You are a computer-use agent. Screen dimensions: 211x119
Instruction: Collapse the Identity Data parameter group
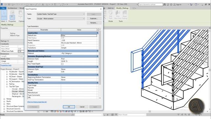[98, 83]
